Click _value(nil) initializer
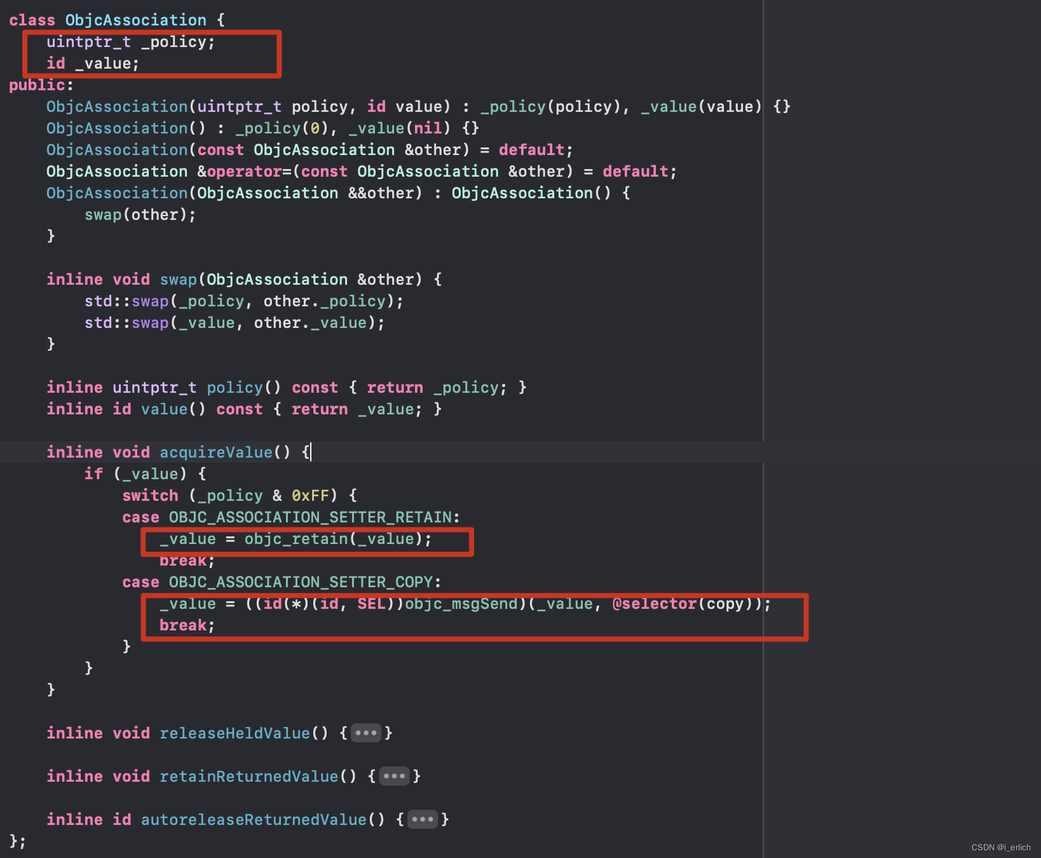Screen dimensions: 1041x858 tap(400, 128)
